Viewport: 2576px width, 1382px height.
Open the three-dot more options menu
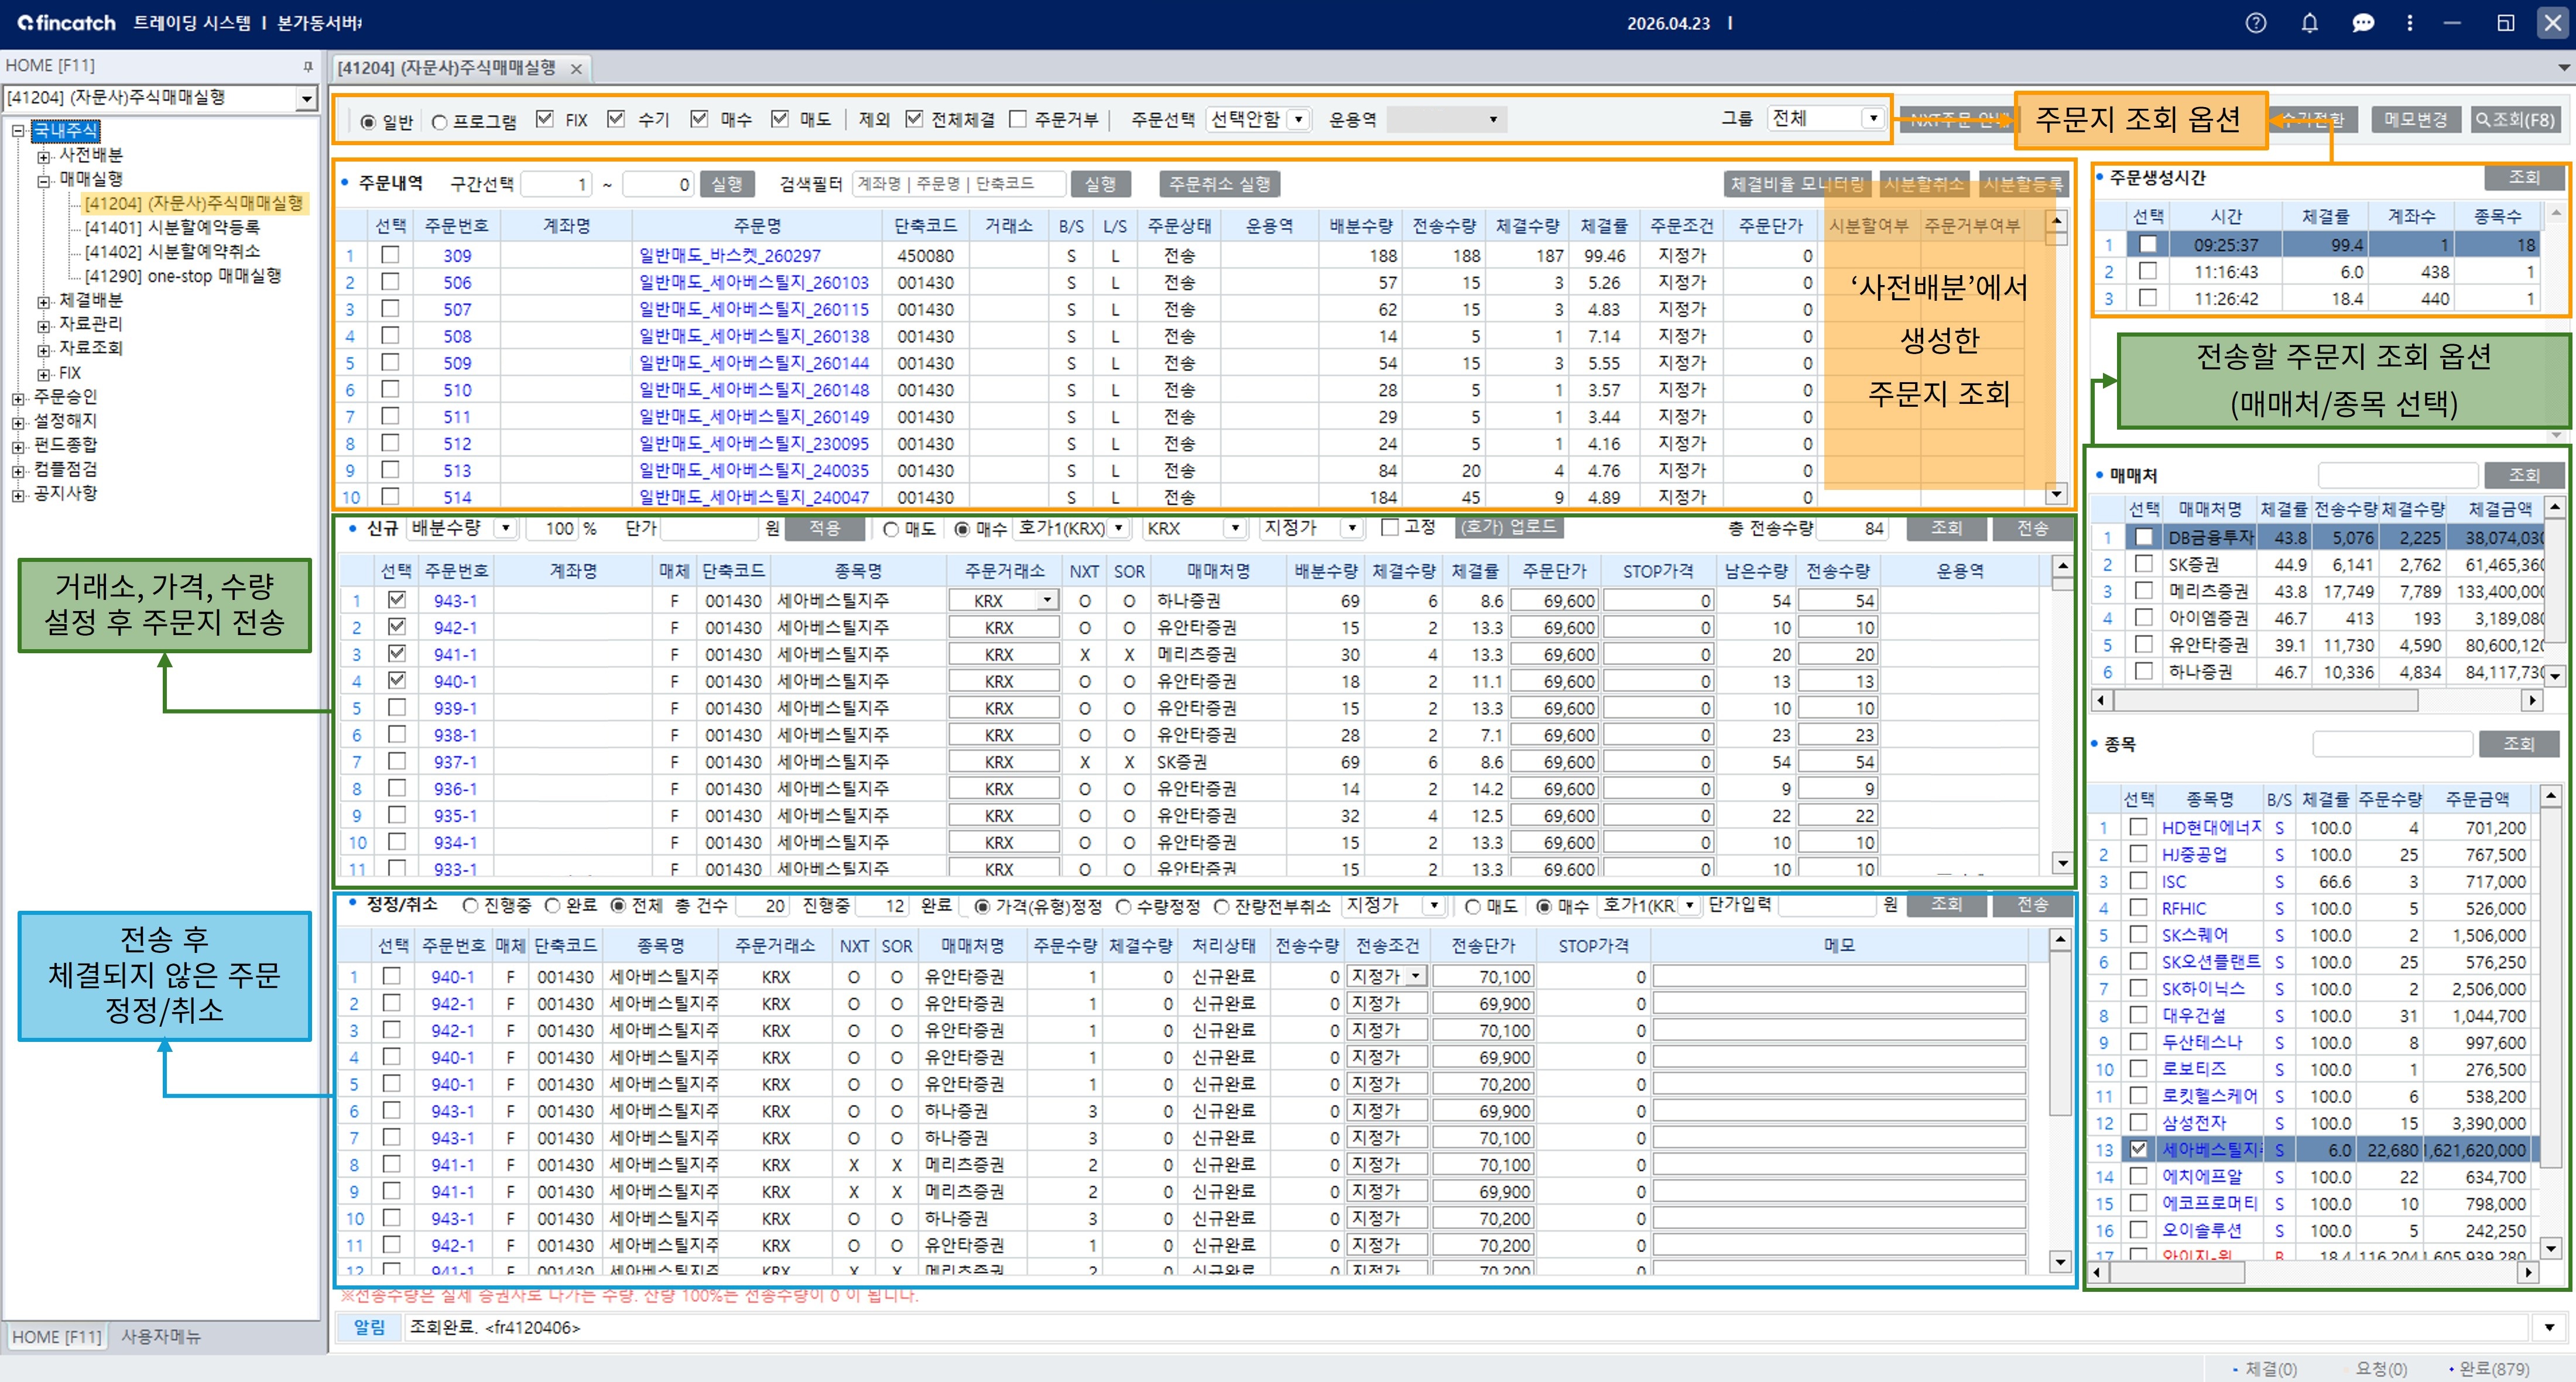tap(2410, 23)
